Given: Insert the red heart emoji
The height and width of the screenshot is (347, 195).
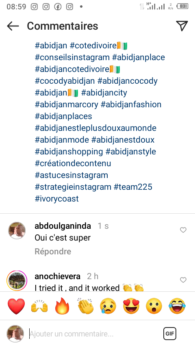Looking at the screenshot, I should click(16, 306).
